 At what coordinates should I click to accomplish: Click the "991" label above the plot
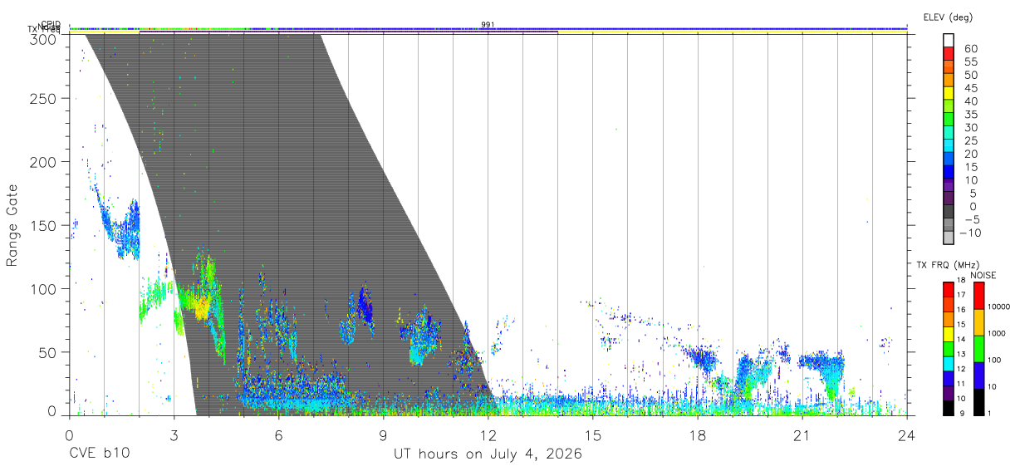point(488,24)
